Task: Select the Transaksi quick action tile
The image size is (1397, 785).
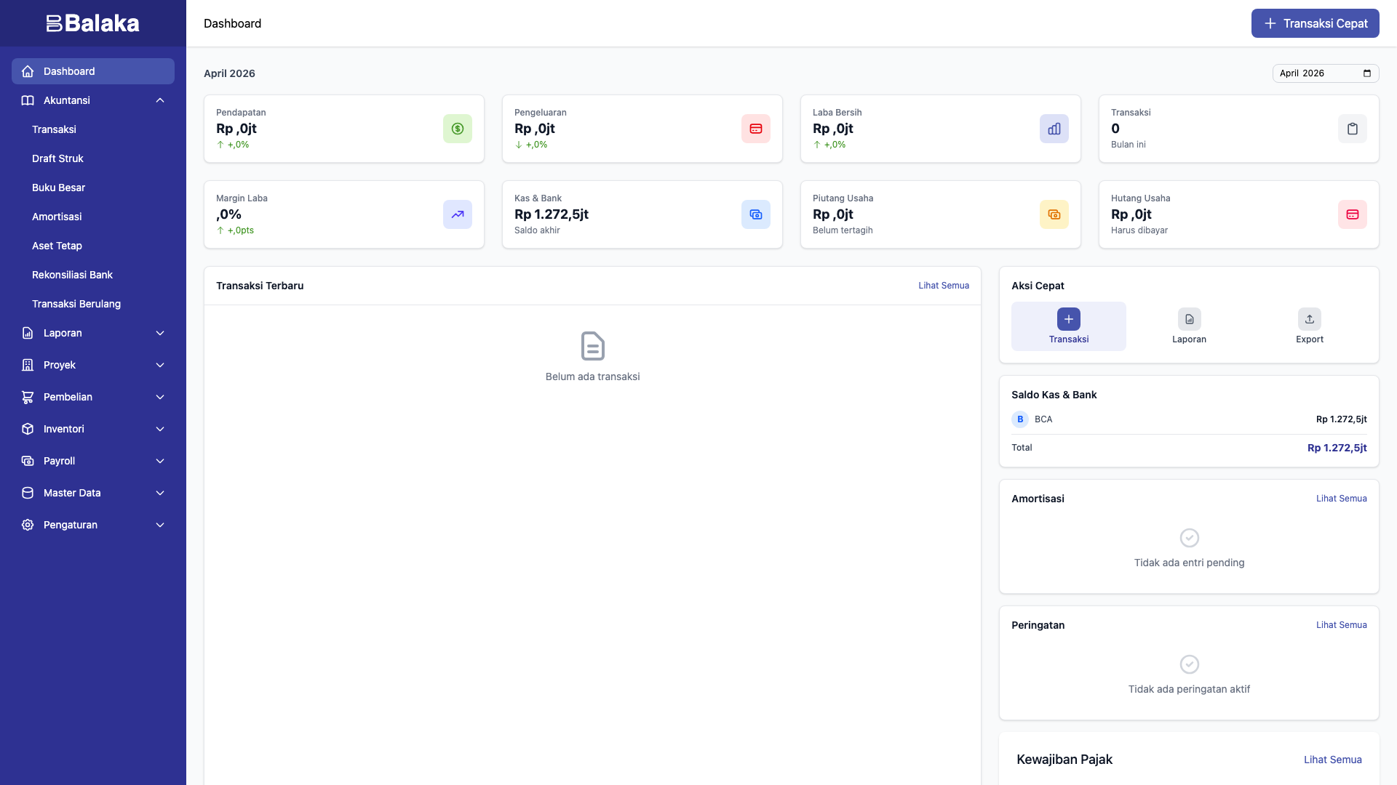Action: coord(1068,326)
